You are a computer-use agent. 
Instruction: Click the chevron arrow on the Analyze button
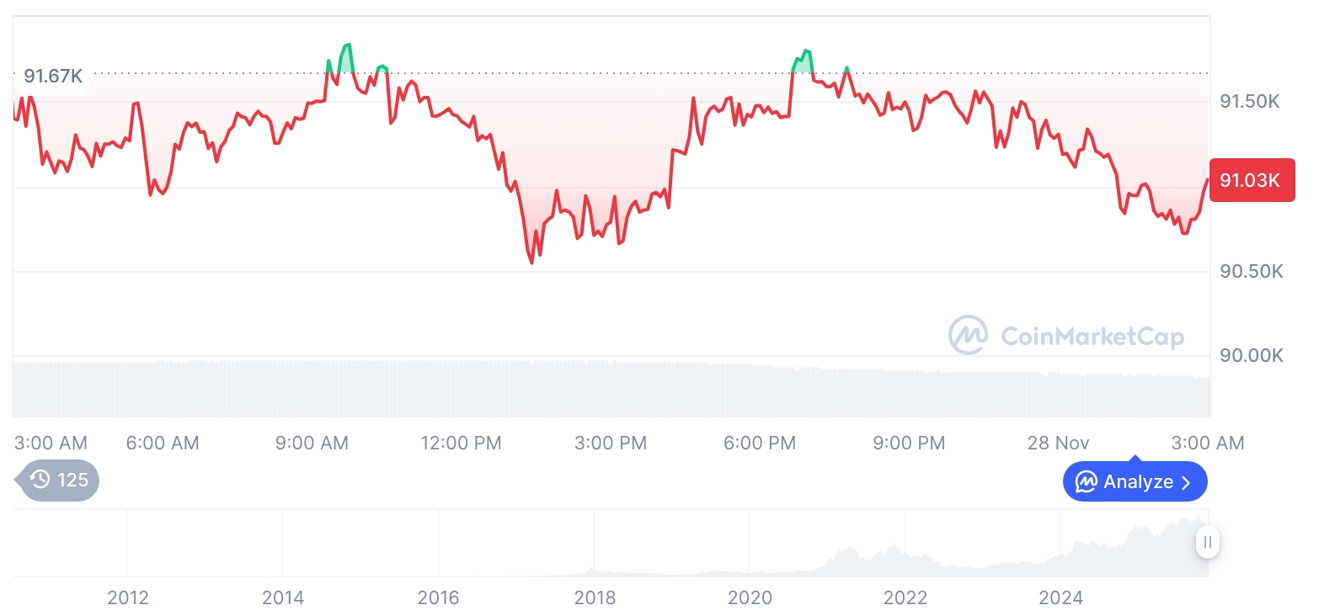[x=1186, y=482]
